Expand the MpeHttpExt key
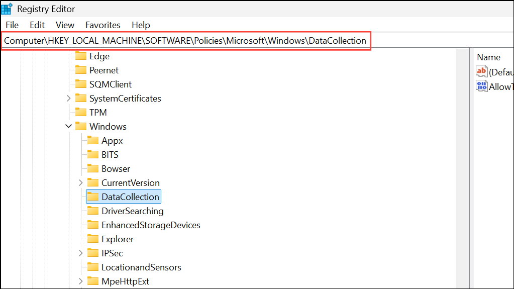This screenshot has height=289, width=514. (80, 281)
